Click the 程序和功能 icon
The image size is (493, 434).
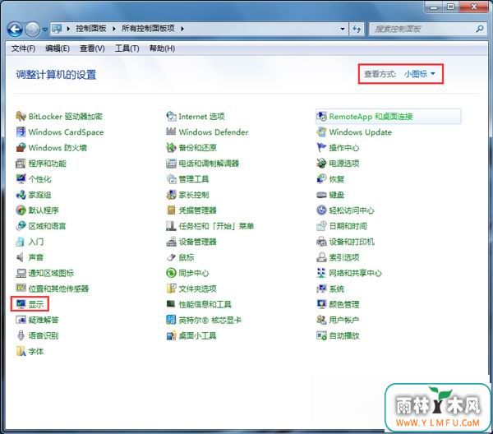click(x=21, y=164)
